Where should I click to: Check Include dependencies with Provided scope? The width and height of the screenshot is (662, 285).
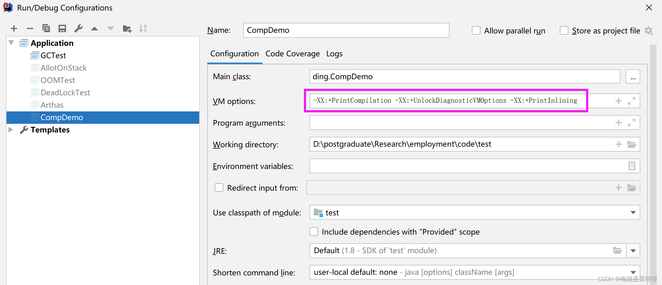(314, 231)
